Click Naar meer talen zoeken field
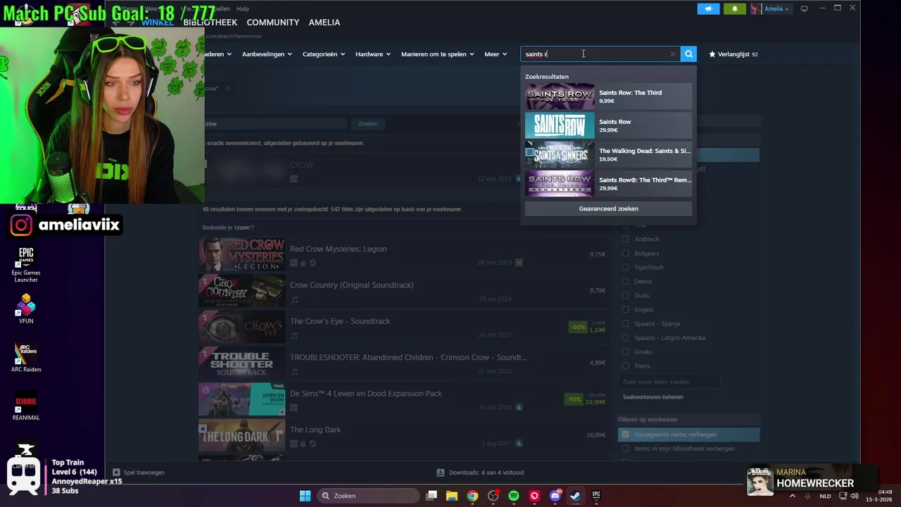Viewport: 901px width, 507px height. [669, 382]
